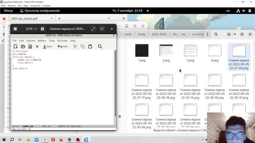Click the Emacs vertical scrollbar
This screenshot has height=143, width=255.
(115, 83)
